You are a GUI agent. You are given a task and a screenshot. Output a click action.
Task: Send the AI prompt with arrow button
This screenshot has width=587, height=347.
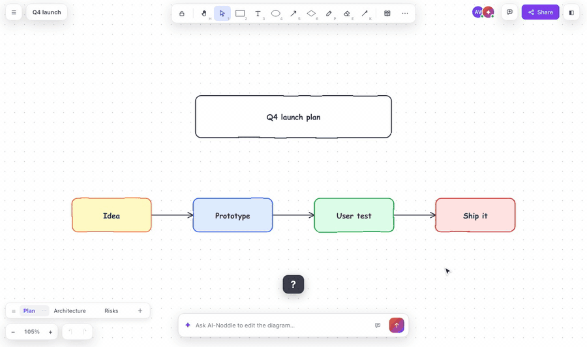(397, 325)
